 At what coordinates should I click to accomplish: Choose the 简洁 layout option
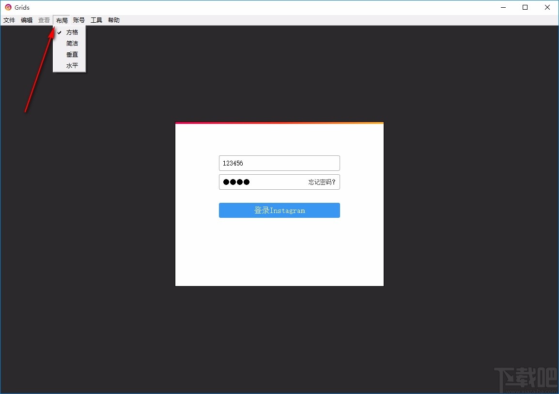(x=69, y=44)
